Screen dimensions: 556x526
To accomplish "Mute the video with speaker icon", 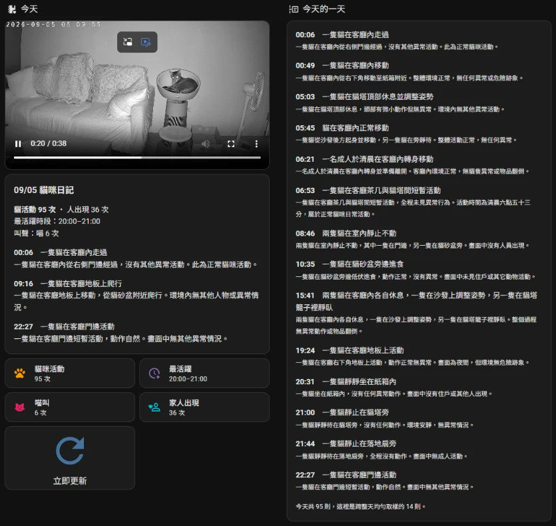I will [205, 144].
